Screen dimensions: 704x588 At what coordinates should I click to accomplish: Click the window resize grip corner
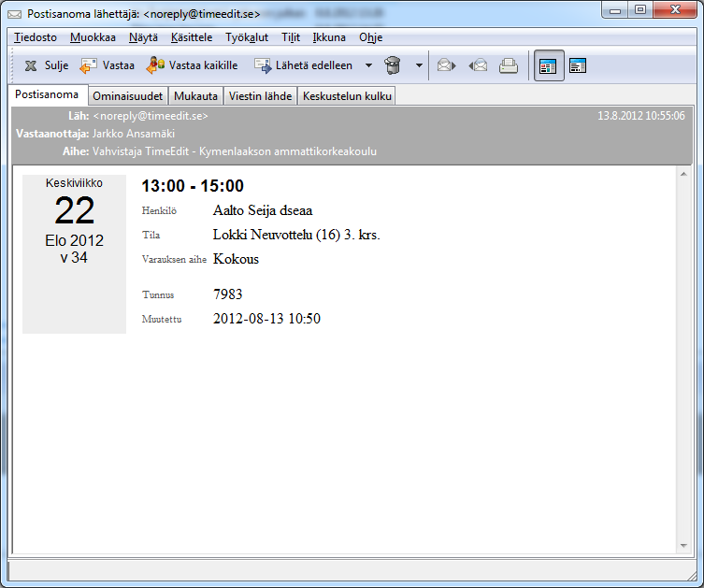point(692,576)
